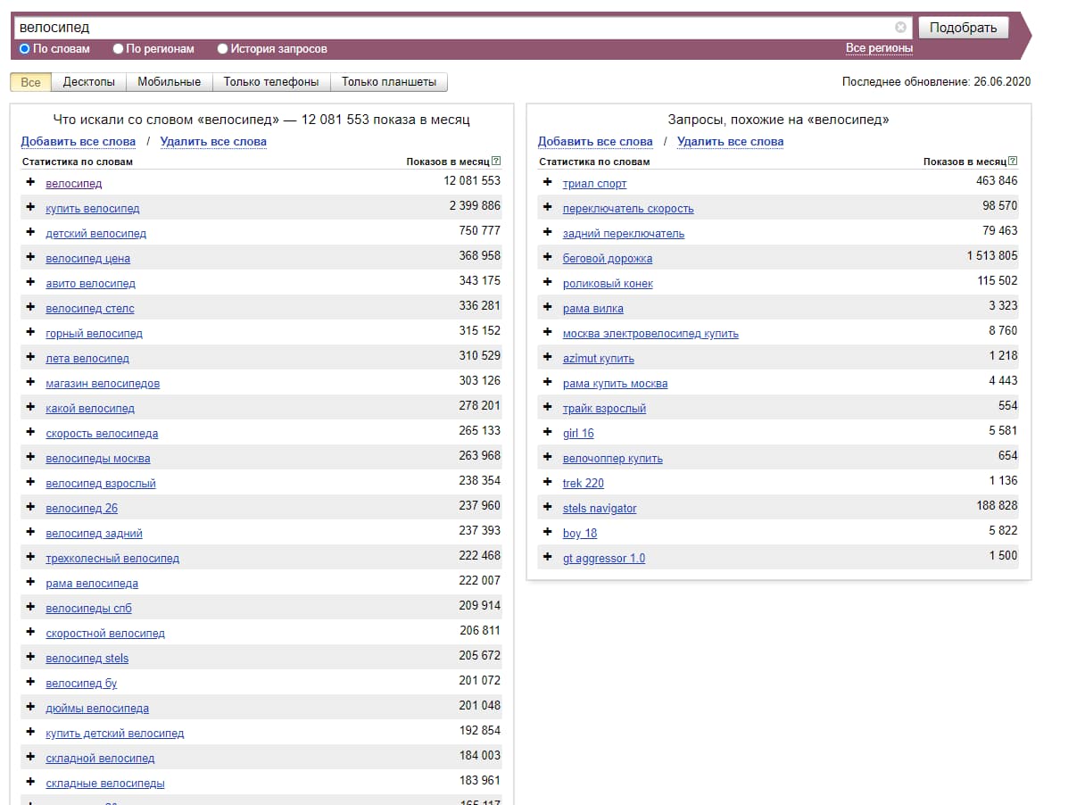This screenshot has height=805, width=1085.
Task: Add триал спорт with its plus icon
Action: (x=548, y=182)
